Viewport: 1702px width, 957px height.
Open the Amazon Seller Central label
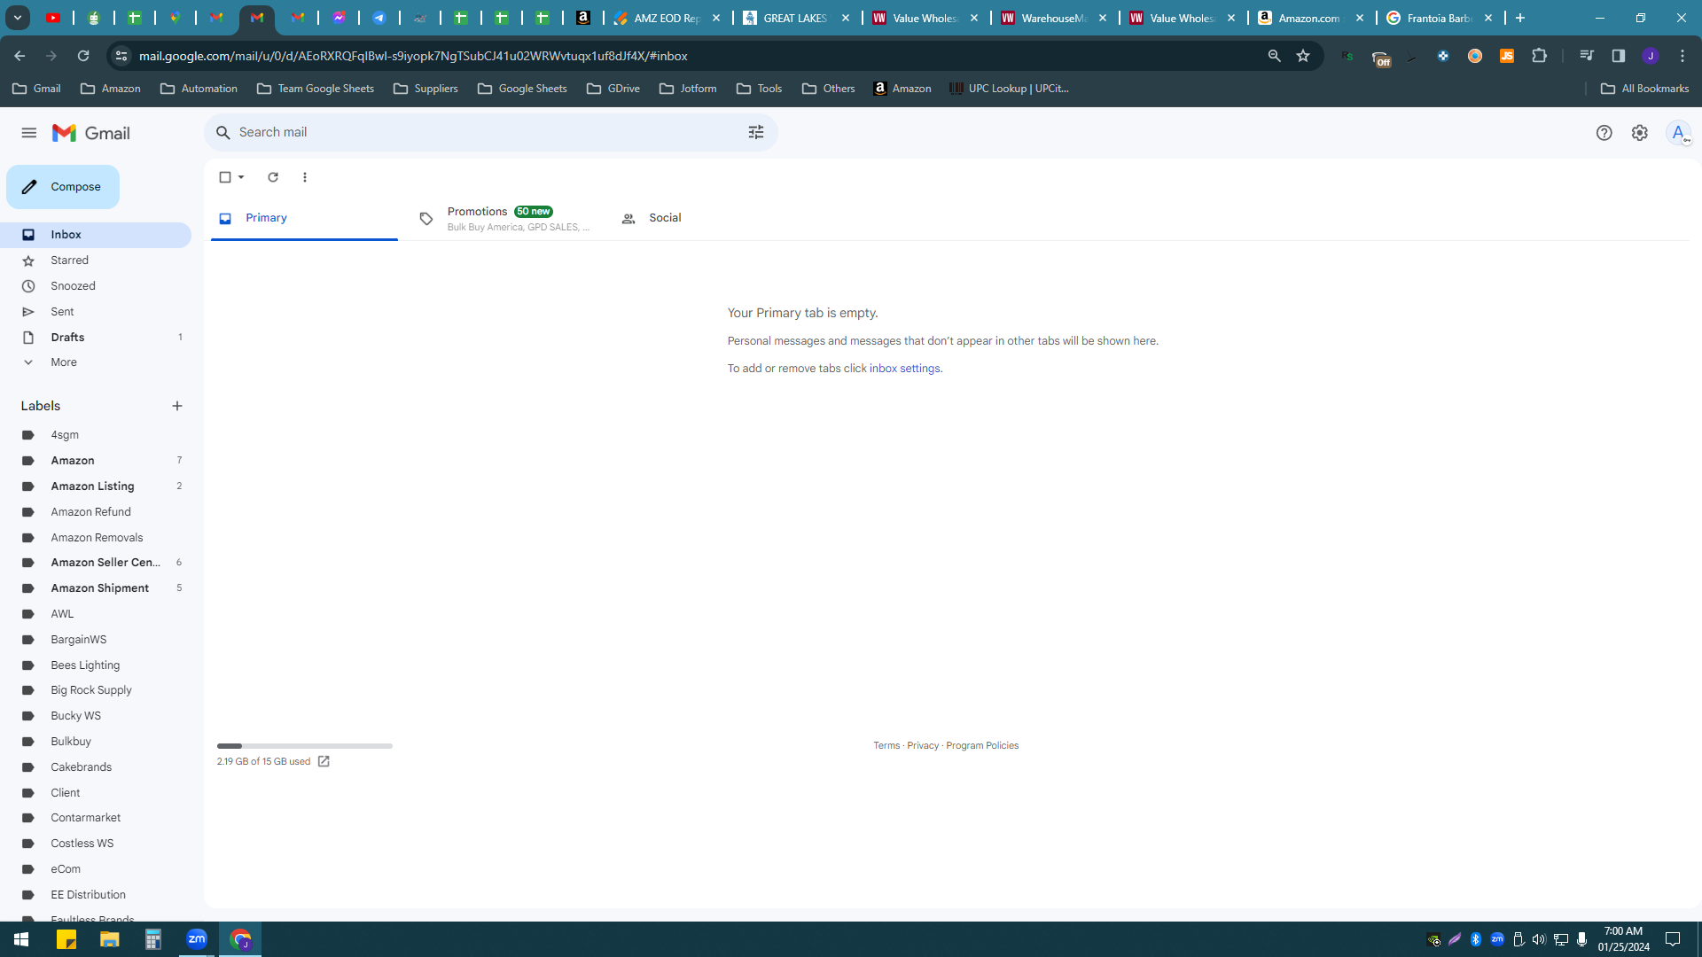[x=96, y=563]
